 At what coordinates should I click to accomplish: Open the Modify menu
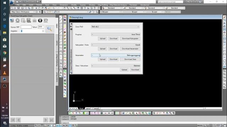(x=74, y=5)
